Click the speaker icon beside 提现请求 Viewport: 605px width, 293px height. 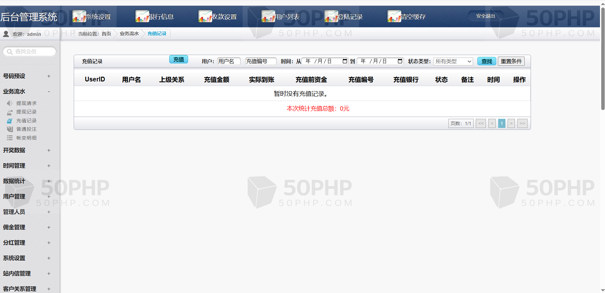(10, 103)
